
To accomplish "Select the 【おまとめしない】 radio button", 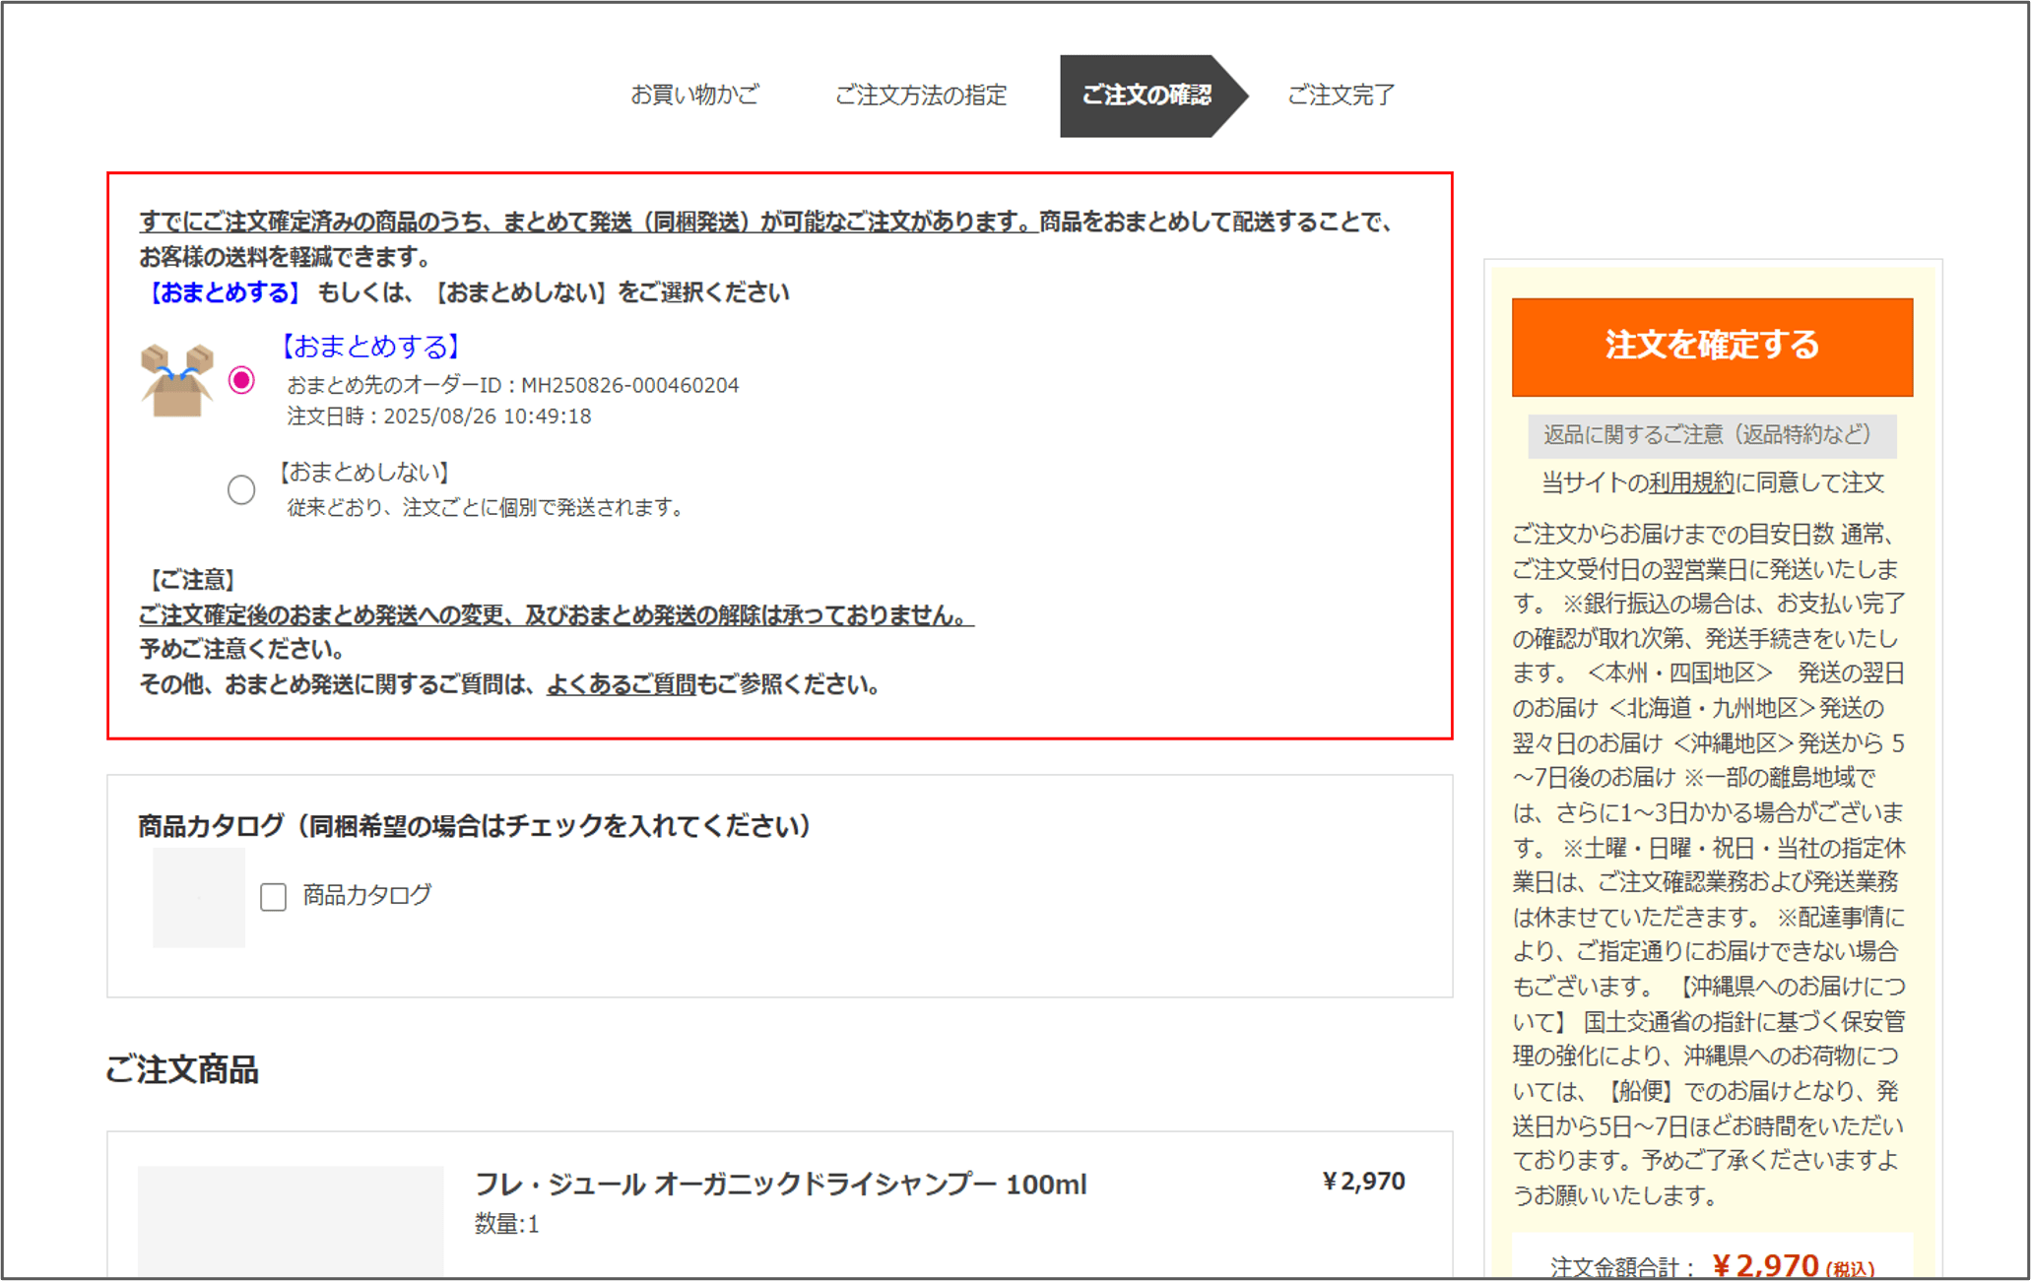I will (x=241, y=489).
